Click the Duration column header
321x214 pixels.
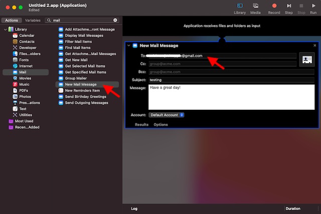click(293, 208)
